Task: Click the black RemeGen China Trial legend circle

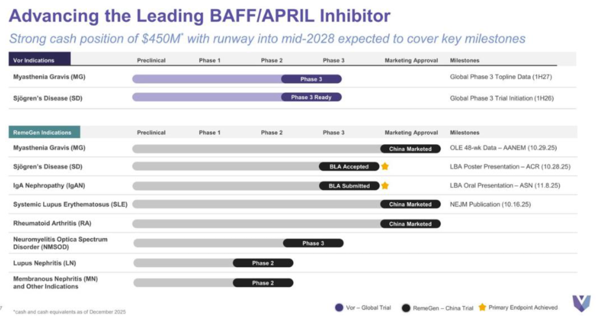Action: tap(406, 308)
